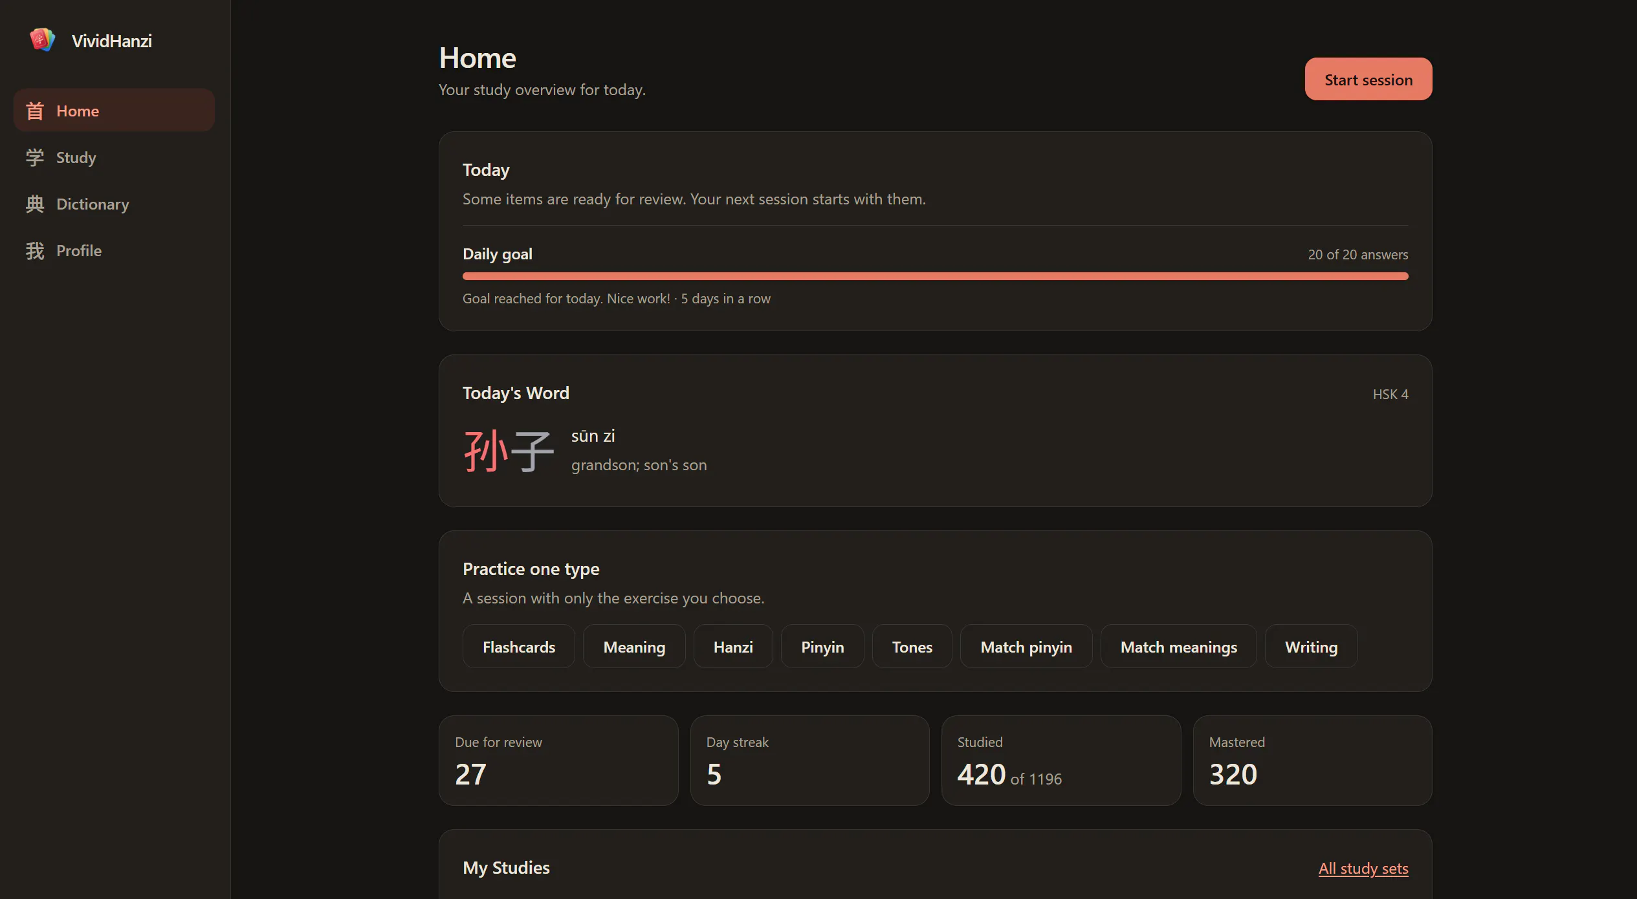Screen dimensions: 1637x899
Task: Click the definition grandson; son's son
Action: click(x=639, y=465)
